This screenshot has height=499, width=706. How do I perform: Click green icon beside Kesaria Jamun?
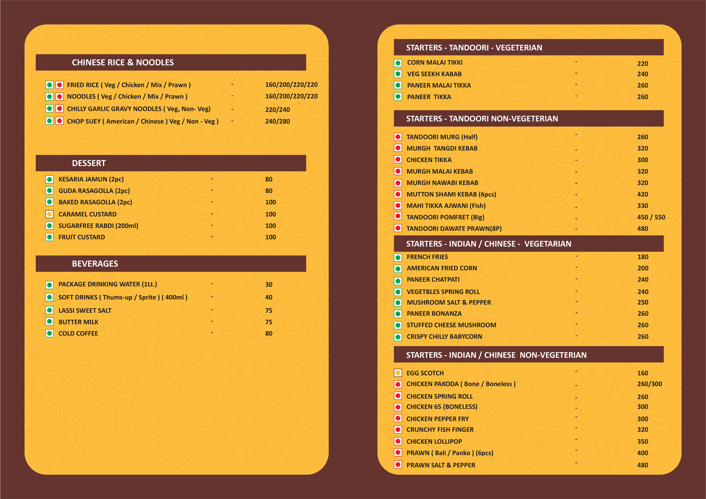click(50, 179)
